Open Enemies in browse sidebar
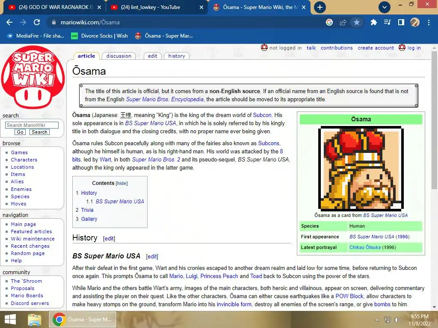 pyautogui.click(x=21, y=189)
